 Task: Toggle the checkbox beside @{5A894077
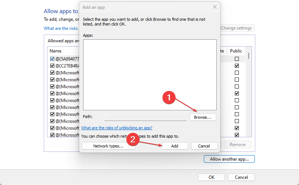(x=52, y=59)
